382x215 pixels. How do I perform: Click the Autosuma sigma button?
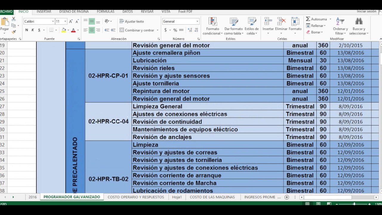[x=317, y=19]
